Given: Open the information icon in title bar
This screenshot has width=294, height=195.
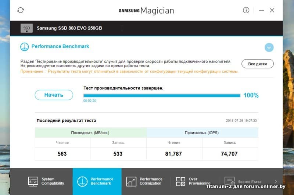Looking at the screenshot, I should click(x=246, y=10).
